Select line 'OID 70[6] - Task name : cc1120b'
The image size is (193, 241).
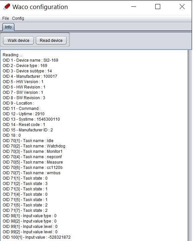tap(33, 168)
